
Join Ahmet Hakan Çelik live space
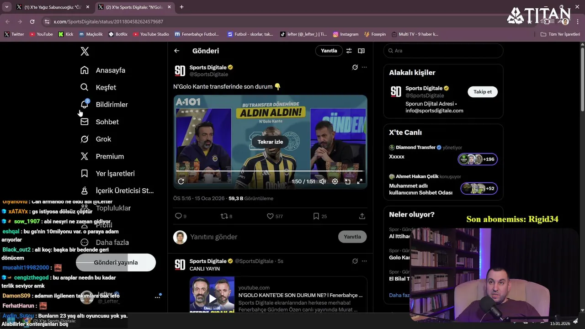pos(479,188)
